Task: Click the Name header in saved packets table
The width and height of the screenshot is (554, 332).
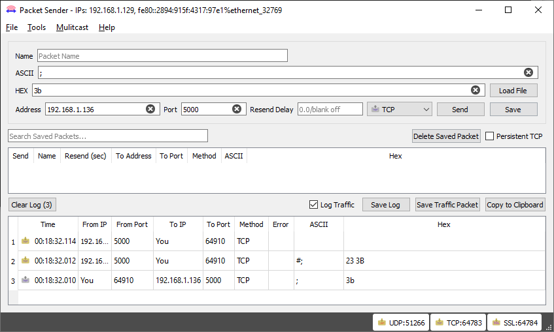Action: pos(47,156)
